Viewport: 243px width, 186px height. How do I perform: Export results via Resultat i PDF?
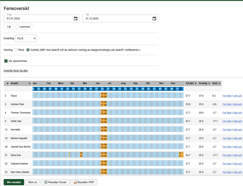pos(84,182)
